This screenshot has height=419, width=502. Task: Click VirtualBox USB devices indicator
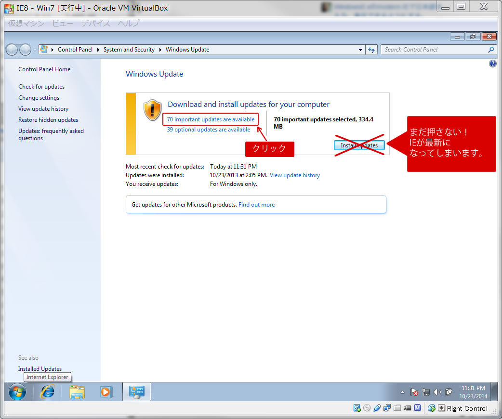(377, 408)
